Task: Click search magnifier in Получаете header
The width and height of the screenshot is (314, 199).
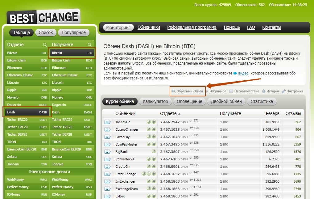Action: 89,45
